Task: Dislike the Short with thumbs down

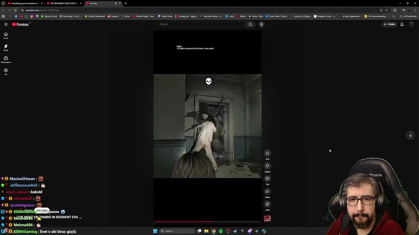Action: 267,166
